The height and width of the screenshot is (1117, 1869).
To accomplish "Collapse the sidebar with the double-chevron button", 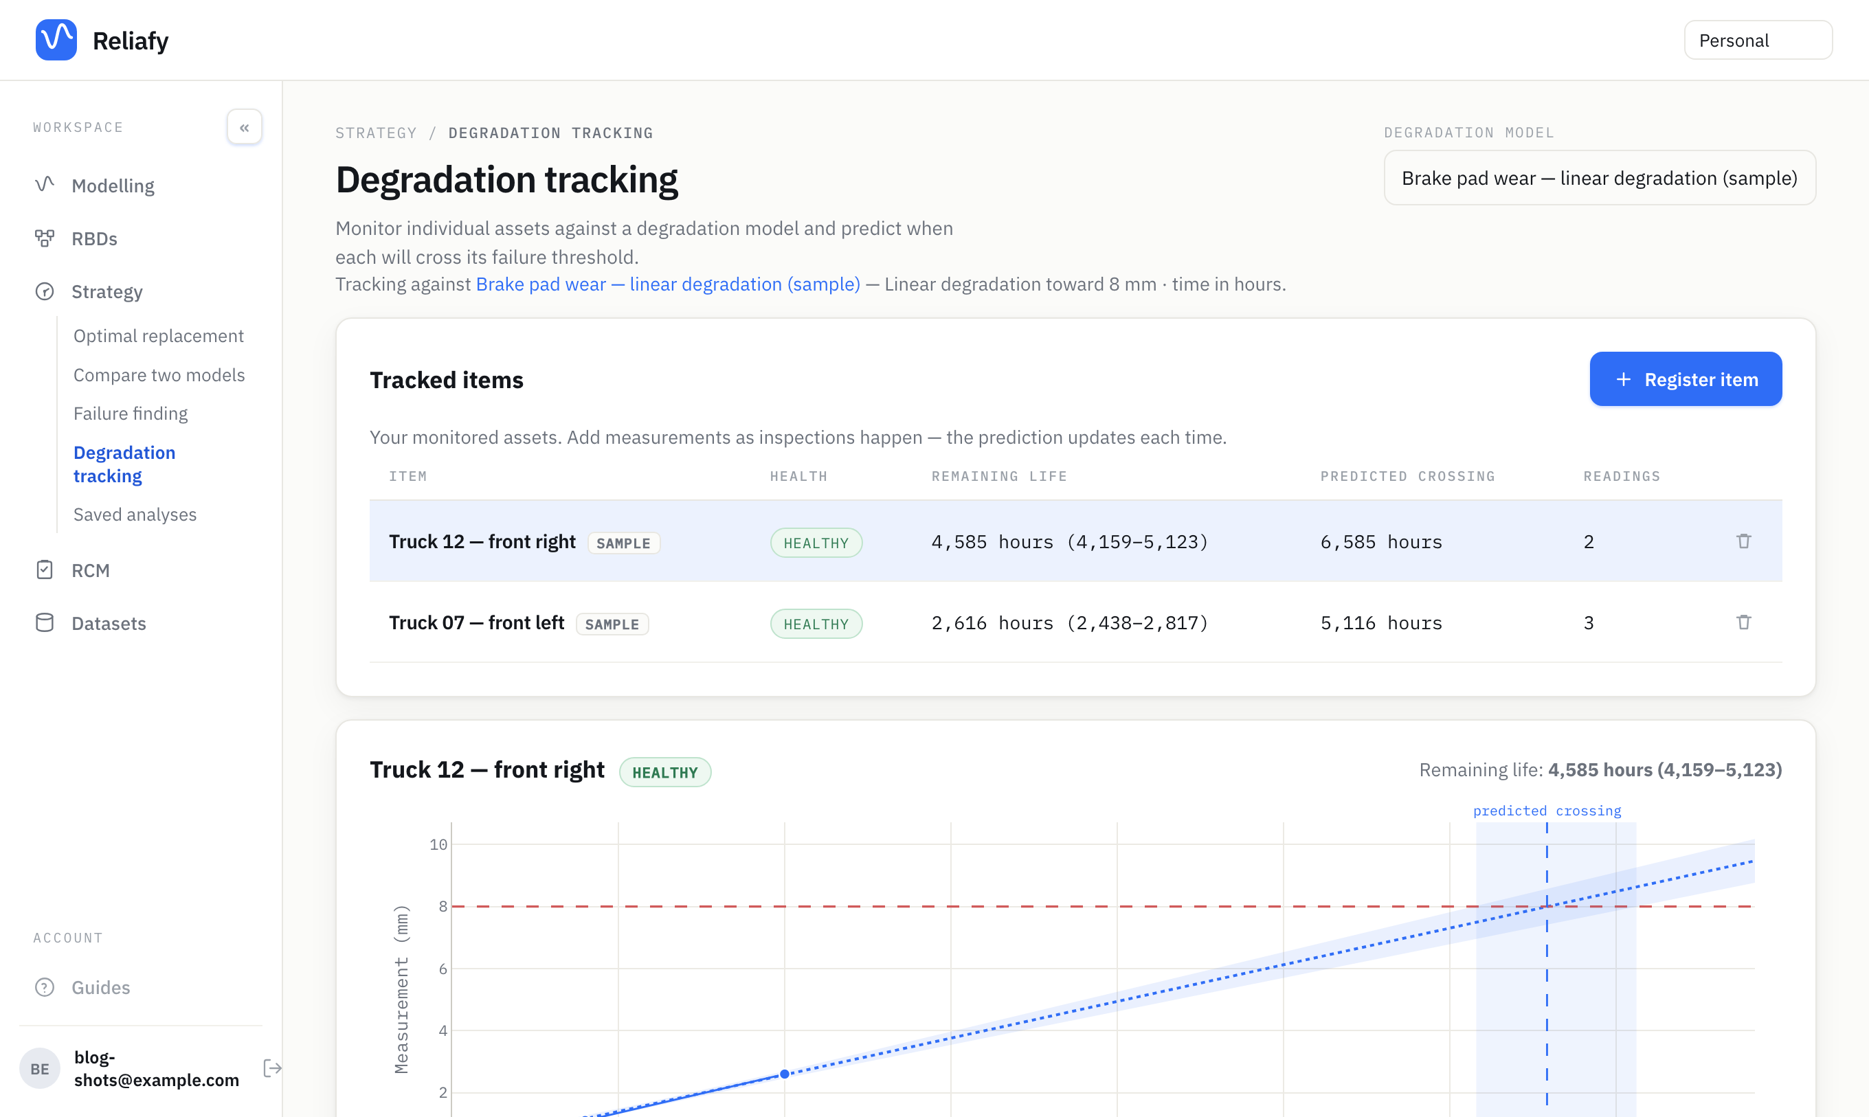I will [x=245, y=127].
